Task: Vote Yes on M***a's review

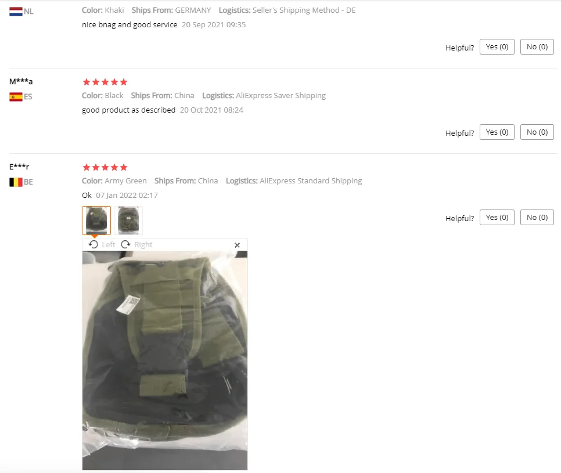Action: coord(497,132)
